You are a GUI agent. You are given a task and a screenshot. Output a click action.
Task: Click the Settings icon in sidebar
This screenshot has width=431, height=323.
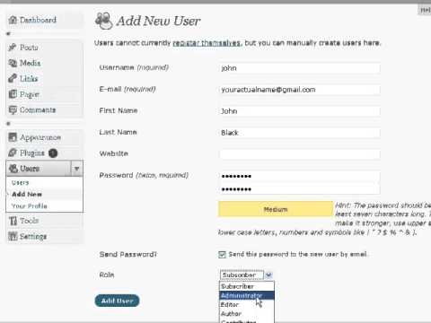pos(13,236)
